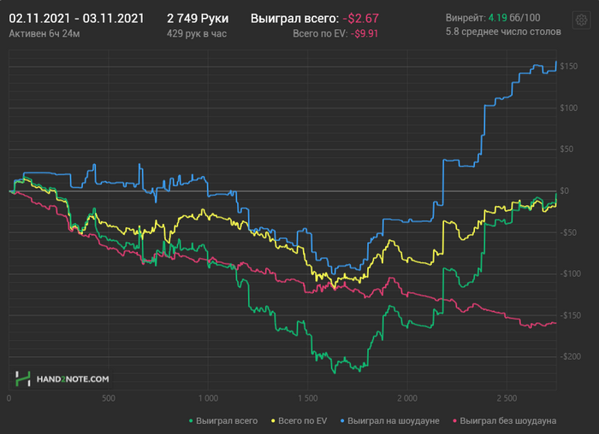Click the '2 000' x-axis label

point(407,398)
